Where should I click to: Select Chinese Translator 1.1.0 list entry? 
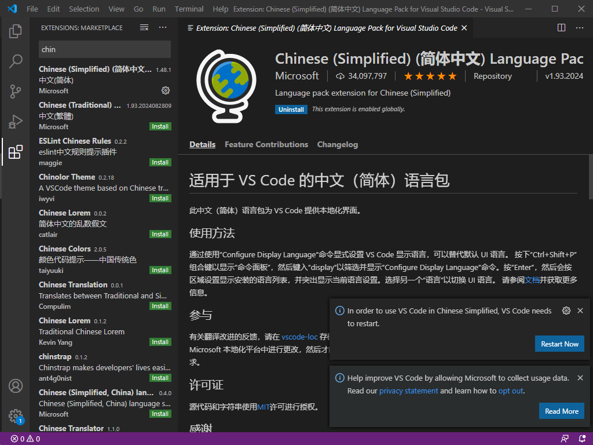click(x=104, y=428)
